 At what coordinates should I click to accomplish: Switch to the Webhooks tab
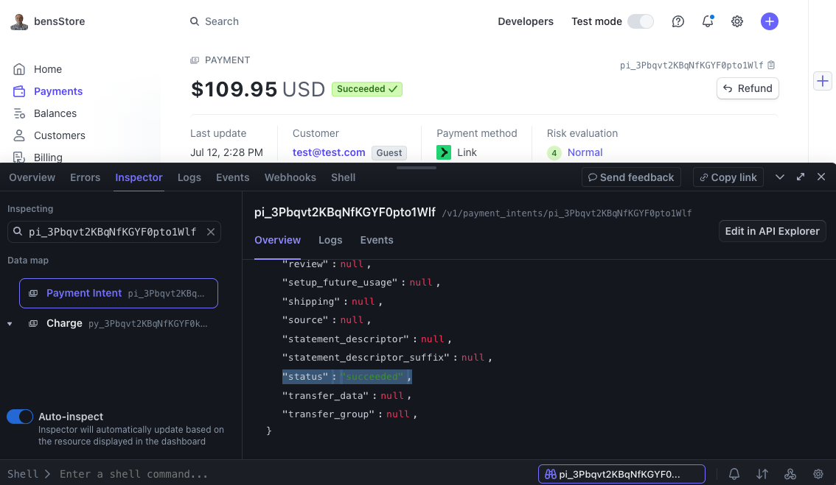coord(290,177)
